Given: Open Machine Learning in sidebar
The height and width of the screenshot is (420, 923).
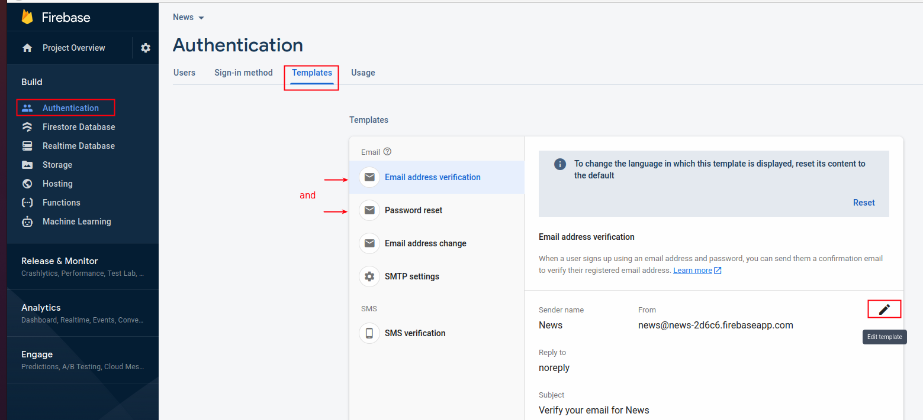Looking at the screenshot, I should pos(76,222).
